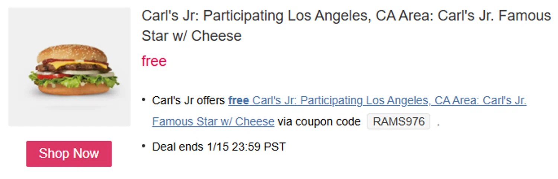Click the 'Carl's Jr offers' description text
Screen dimensions: 558x179
[x=188, y=101]
